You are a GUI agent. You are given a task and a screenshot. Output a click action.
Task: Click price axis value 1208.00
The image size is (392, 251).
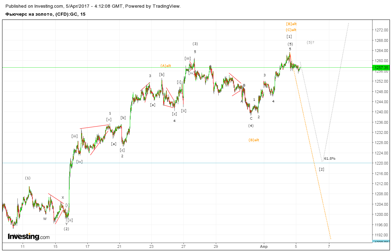pyautogui.click(x=381, y=194)
